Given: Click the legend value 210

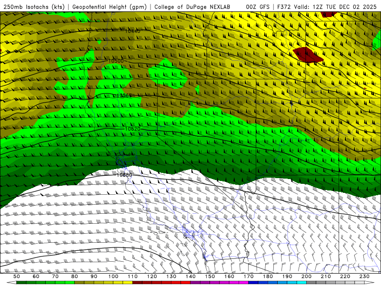Looking at the screenshot, I should click(x=326, y=276).
